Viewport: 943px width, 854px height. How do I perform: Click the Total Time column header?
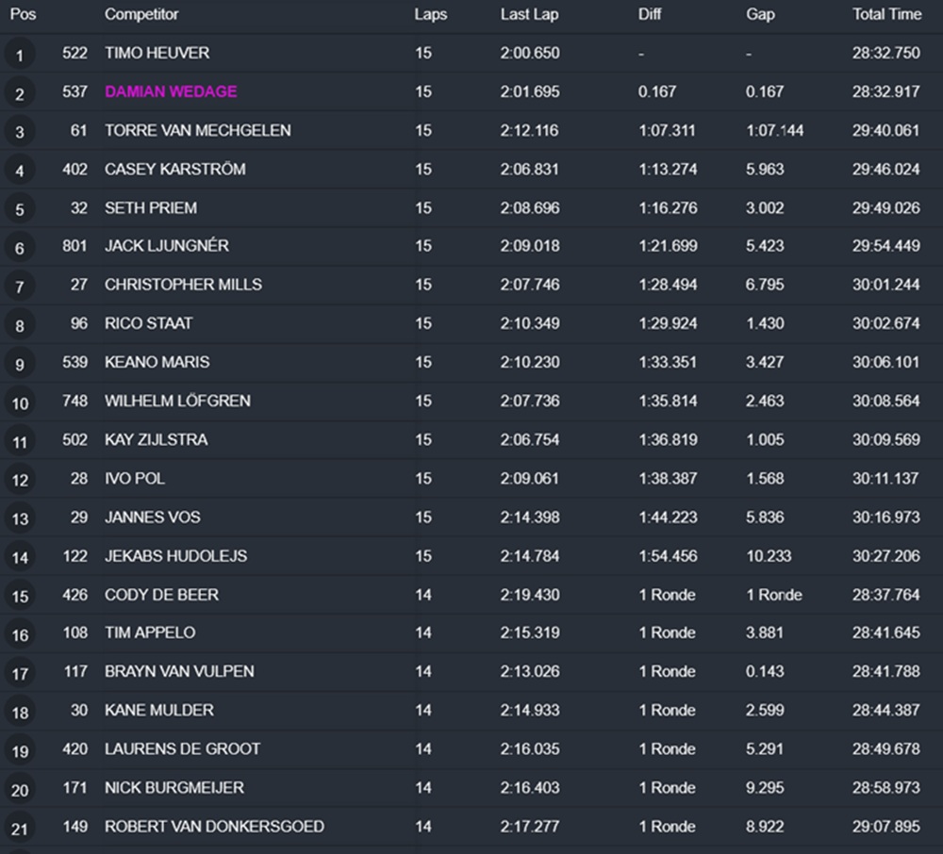coord(886,15)
